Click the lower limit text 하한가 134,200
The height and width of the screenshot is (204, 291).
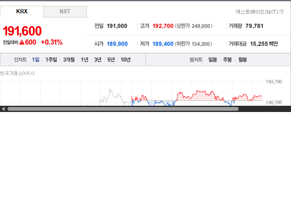193,44
